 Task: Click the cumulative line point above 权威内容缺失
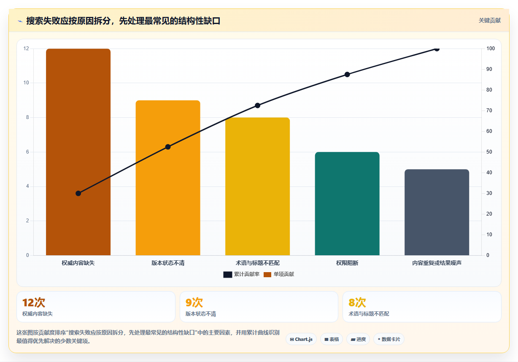tap(78, 193)
